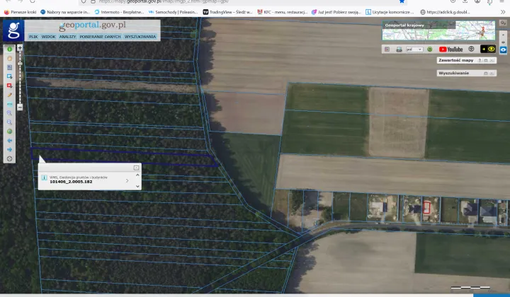Go to previous map view arrow

pos(10,141)
